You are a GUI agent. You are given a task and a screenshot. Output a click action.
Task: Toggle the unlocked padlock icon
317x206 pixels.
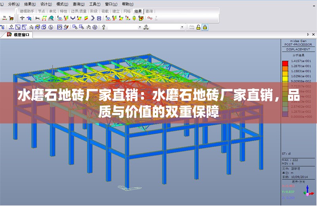point(199,27)
